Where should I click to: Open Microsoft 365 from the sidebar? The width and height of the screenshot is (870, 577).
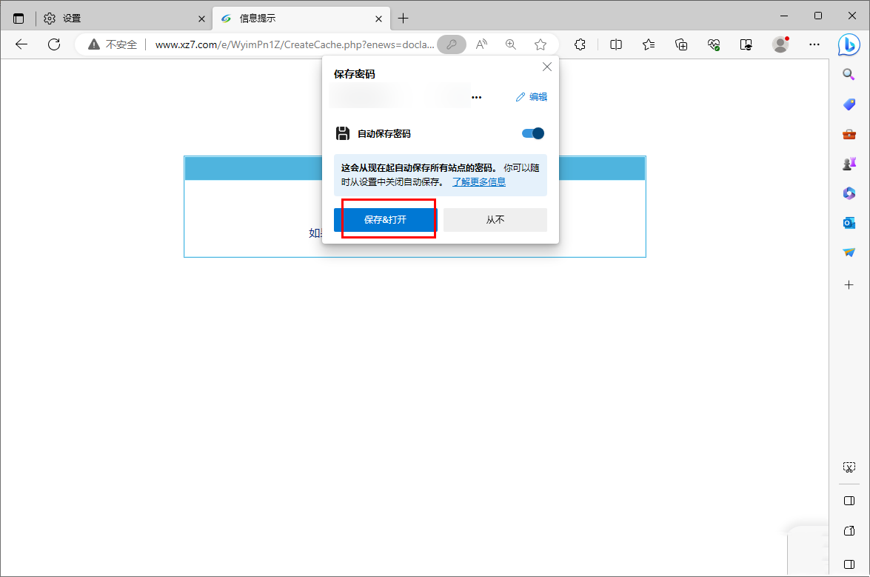849,193
